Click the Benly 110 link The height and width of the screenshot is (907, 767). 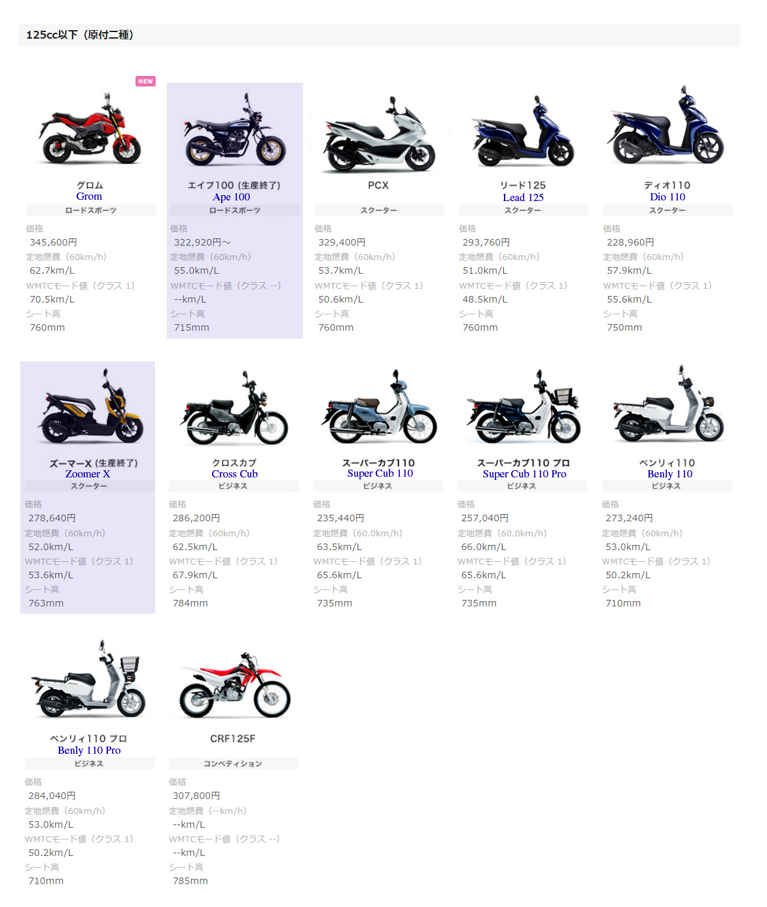coord(670,474)
